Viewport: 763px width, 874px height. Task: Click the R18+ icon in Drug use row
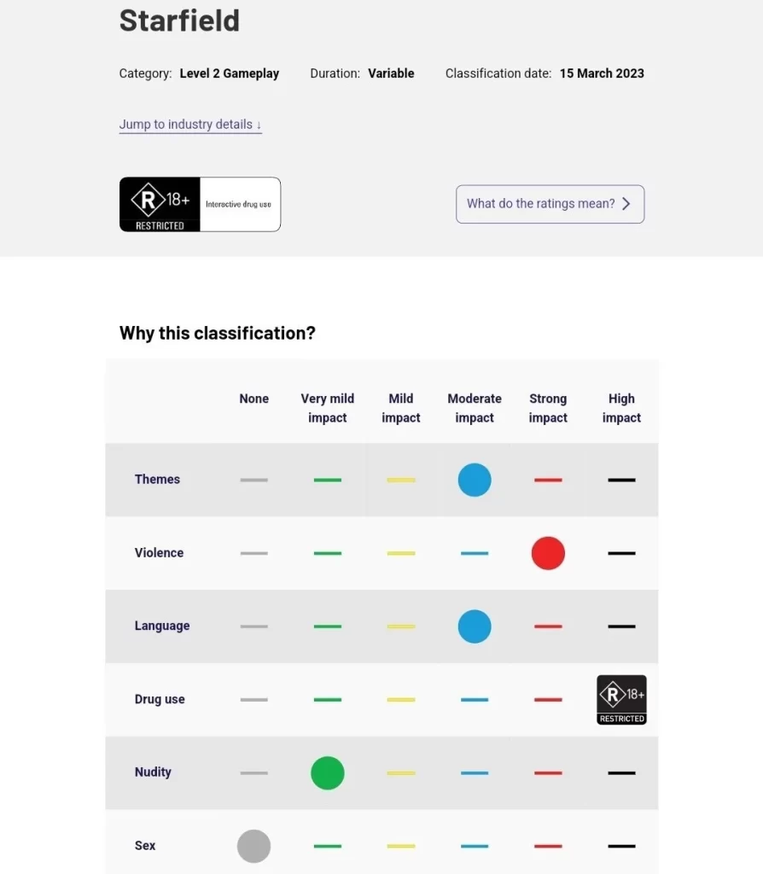[x=621, y=700]
